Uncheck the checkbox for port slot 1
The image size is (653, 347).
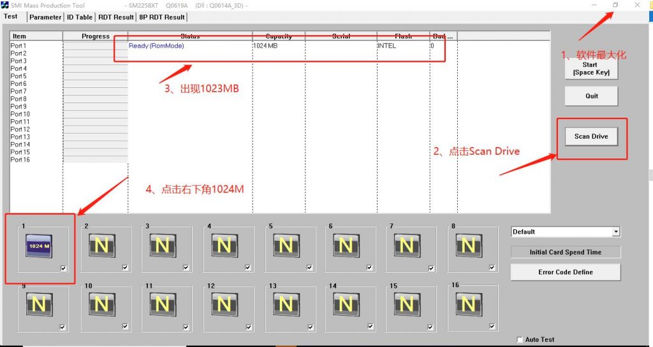(x=63, y=269)
